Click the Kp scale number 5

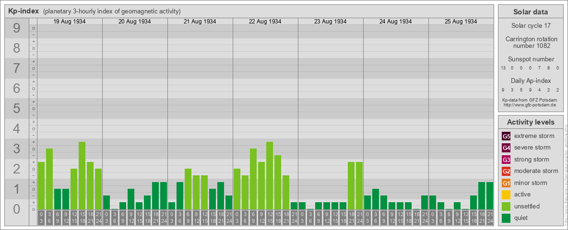(16, 108)
